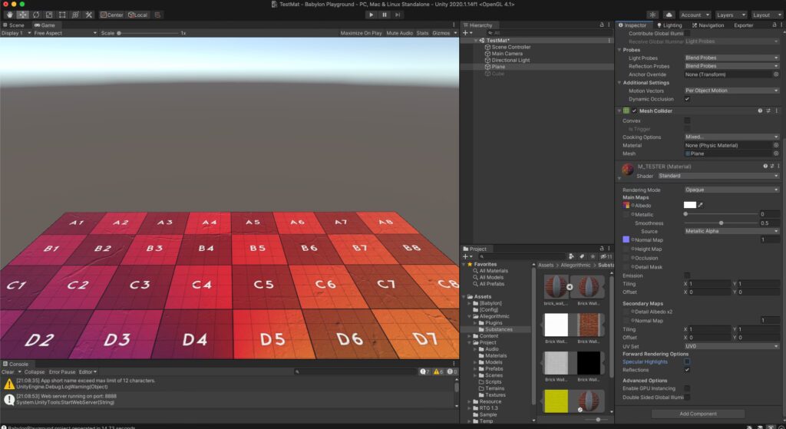Toggle the Mesh Collider component checkbox
The width and height of the screenshot is (786, 429).
[634, 111]
